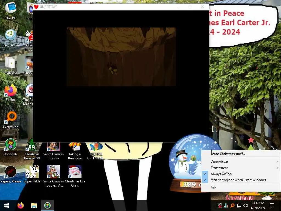
Task: Open File Explorer from the taskbar
Action: click(34, 206)
